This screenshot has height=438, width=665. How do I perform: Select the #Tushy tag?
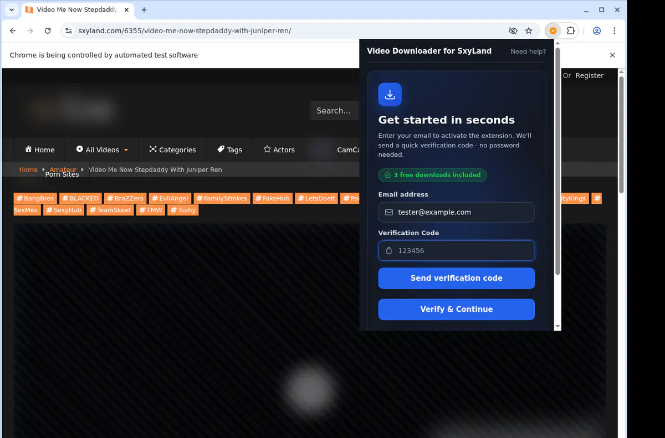click(x=183, y=210)
